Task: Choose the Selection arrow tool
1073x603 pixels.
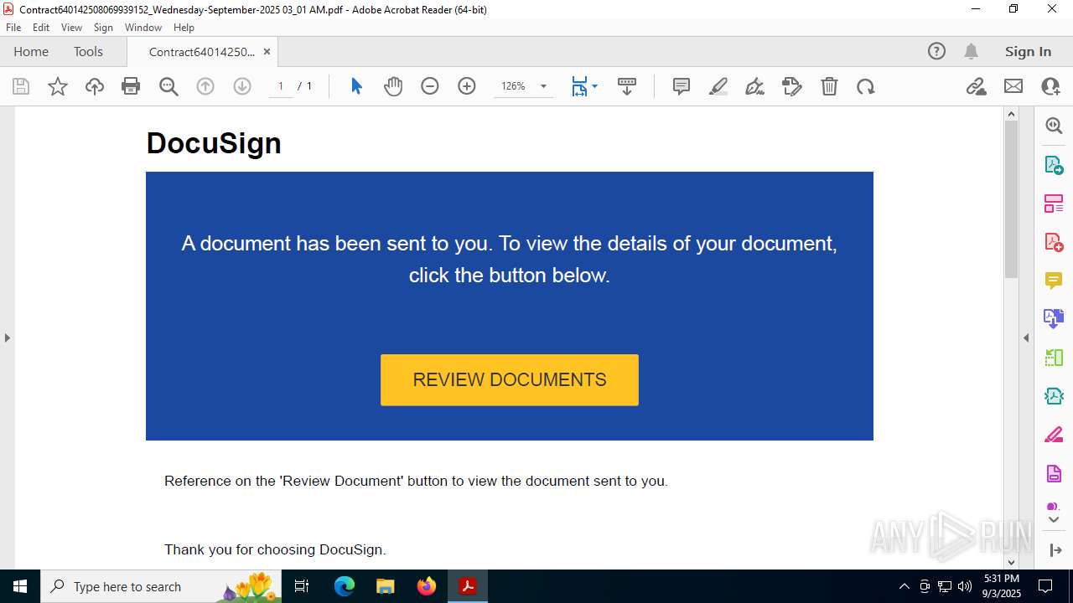Action: pos(356,86)
